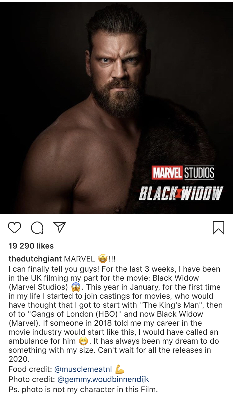Like the post with the heart icon
Screen dimensions: 233x398
click(x=15, y=228)
